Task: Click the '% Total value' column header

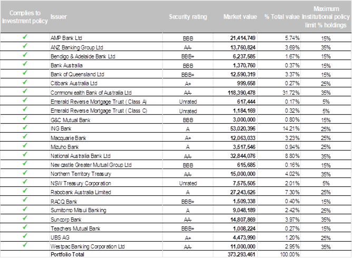Action: click(x=282, y=17)
